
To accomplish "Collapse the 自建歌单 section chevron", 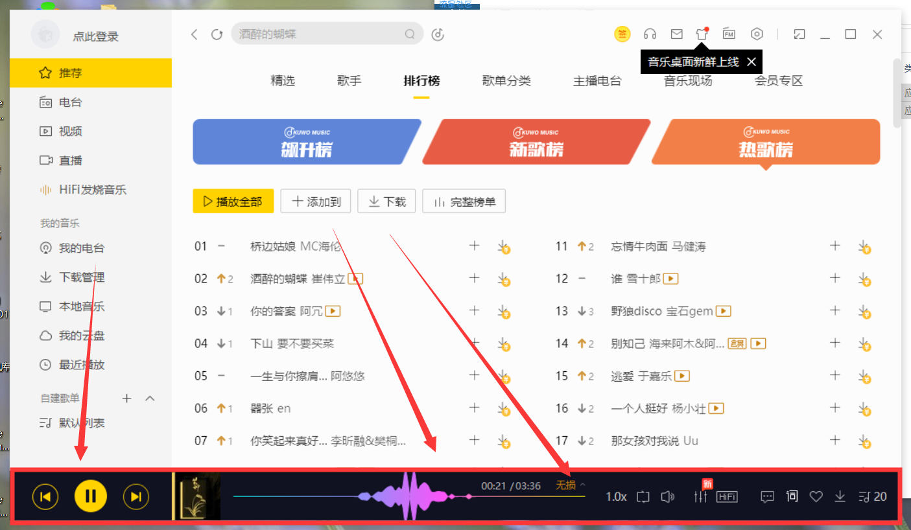I will pos(150,398).
